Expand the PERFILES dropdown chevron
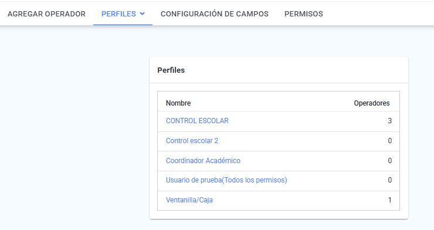 (143, 13)
